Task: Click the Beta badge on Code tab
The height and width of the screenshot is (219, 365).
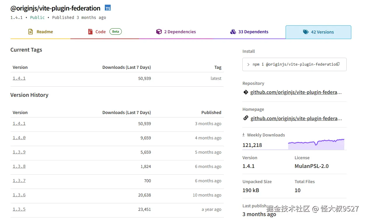Action: pyautogui.click(x=116, y=31)
